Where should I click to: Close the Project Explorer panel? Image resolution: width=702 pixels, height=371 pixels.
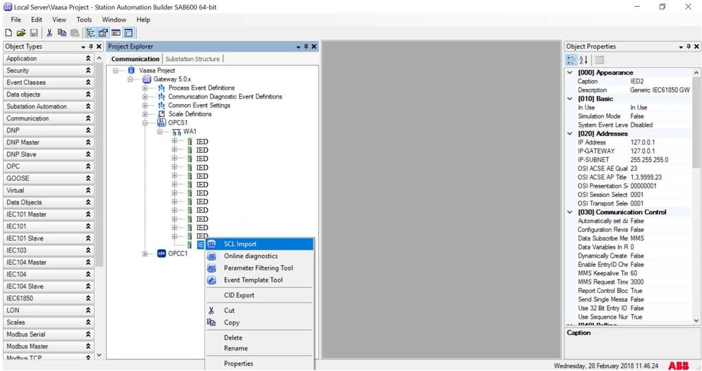pyautogui.click(x=314, y=47)
